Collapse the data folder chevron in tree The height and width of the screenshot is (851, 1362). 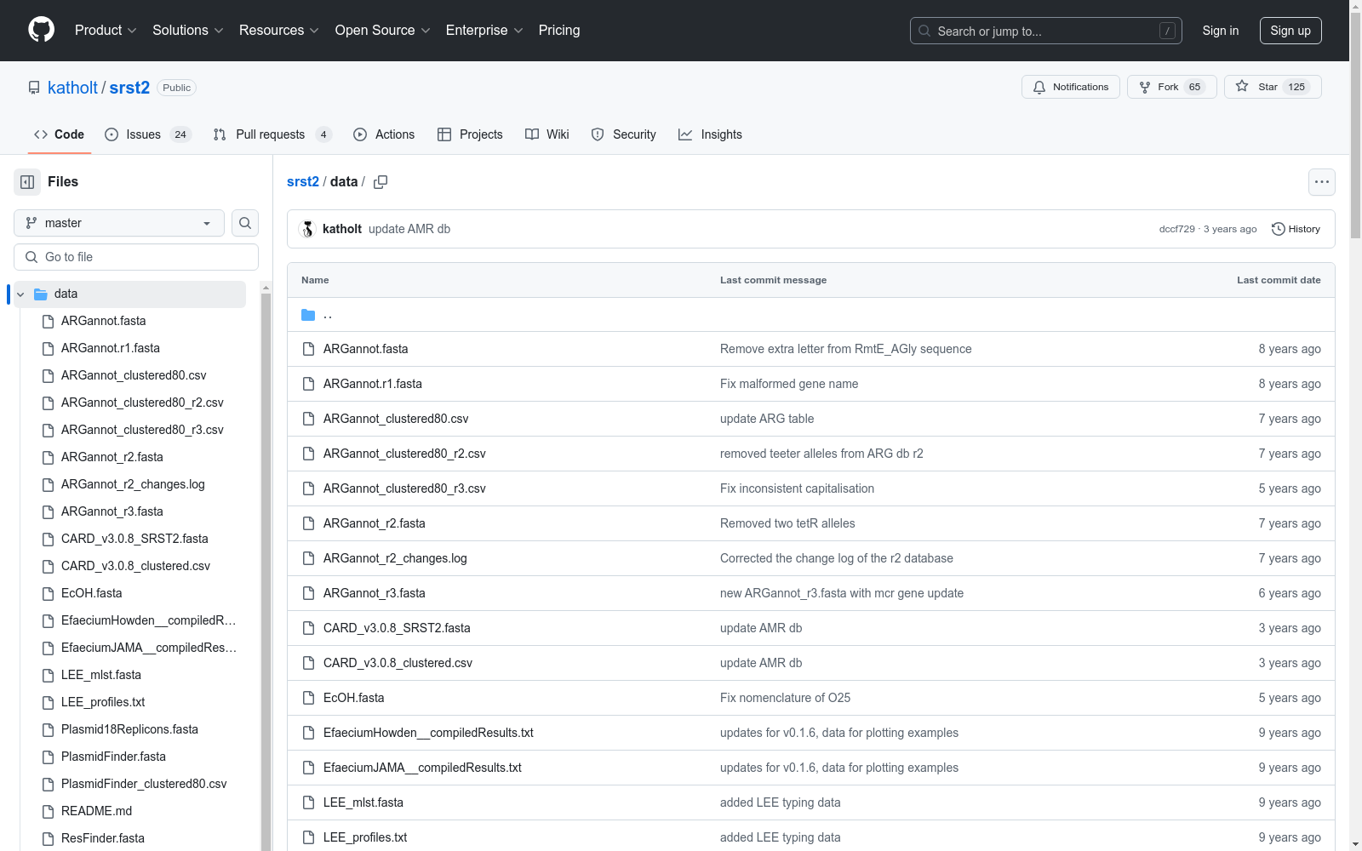(20, 294)
